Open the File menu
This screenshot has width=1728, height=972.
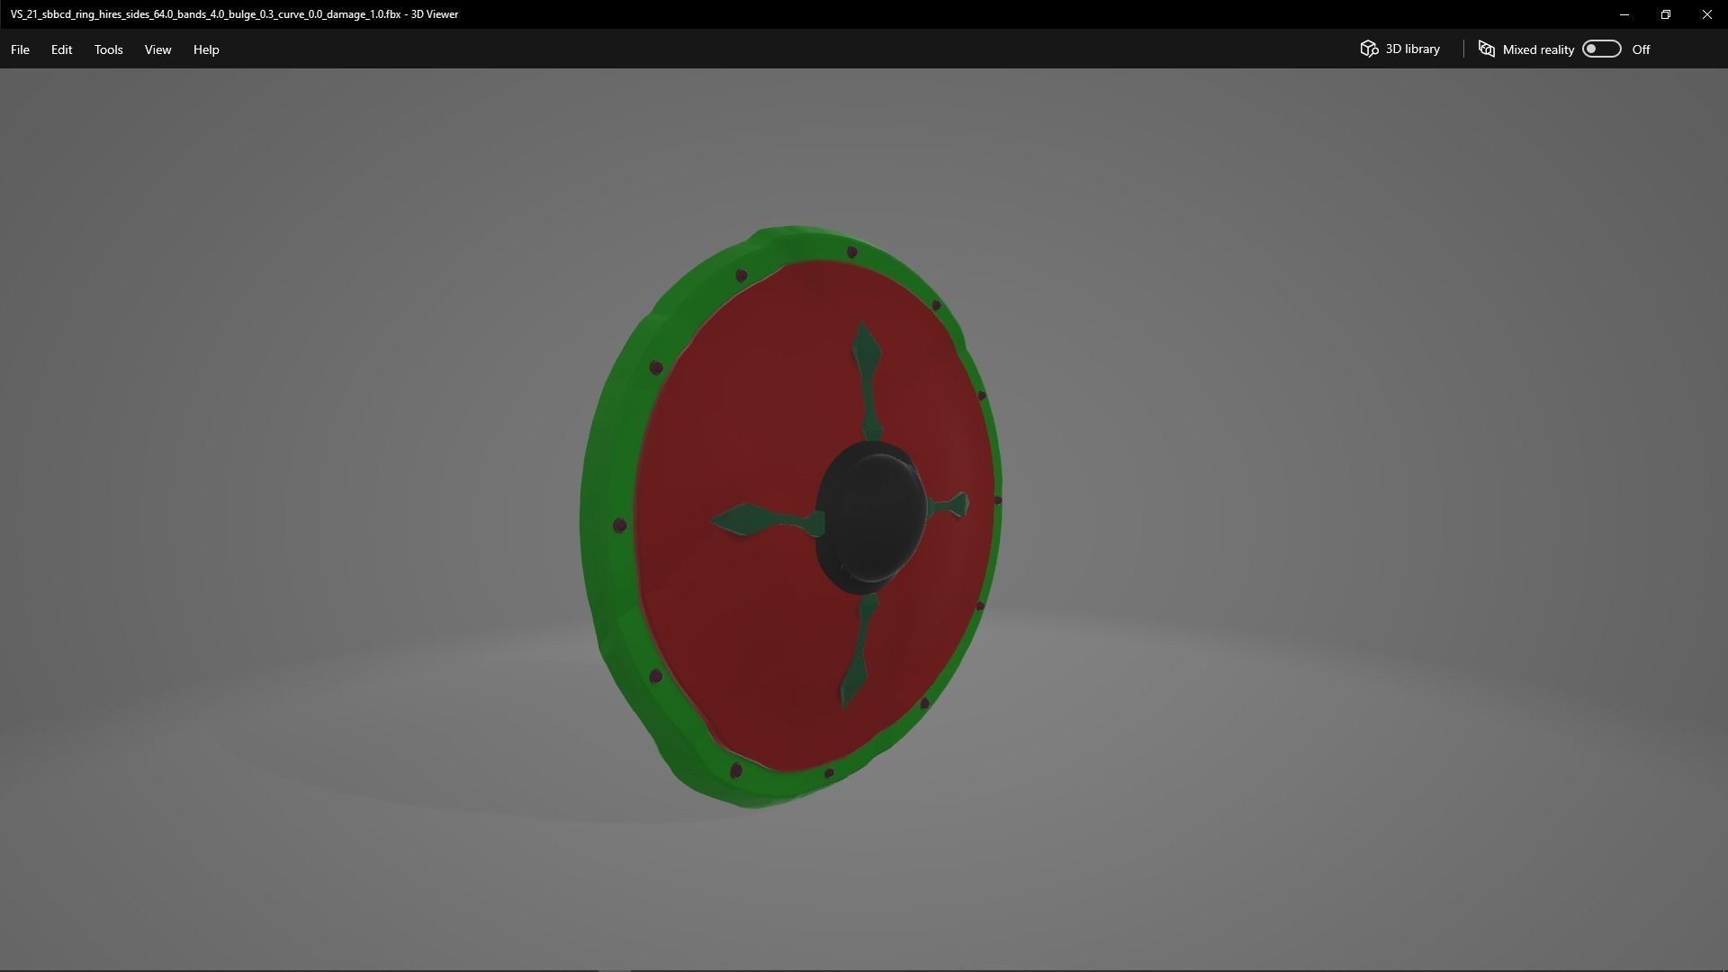[x=20, y=49]
